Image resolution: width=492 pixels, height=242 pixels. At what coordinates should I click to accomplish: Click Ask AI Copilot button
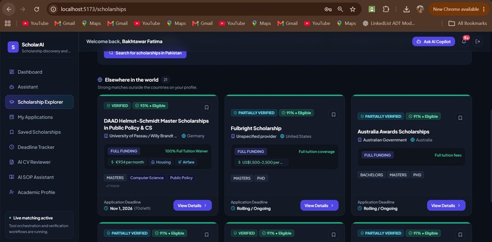tap(433, 41)
